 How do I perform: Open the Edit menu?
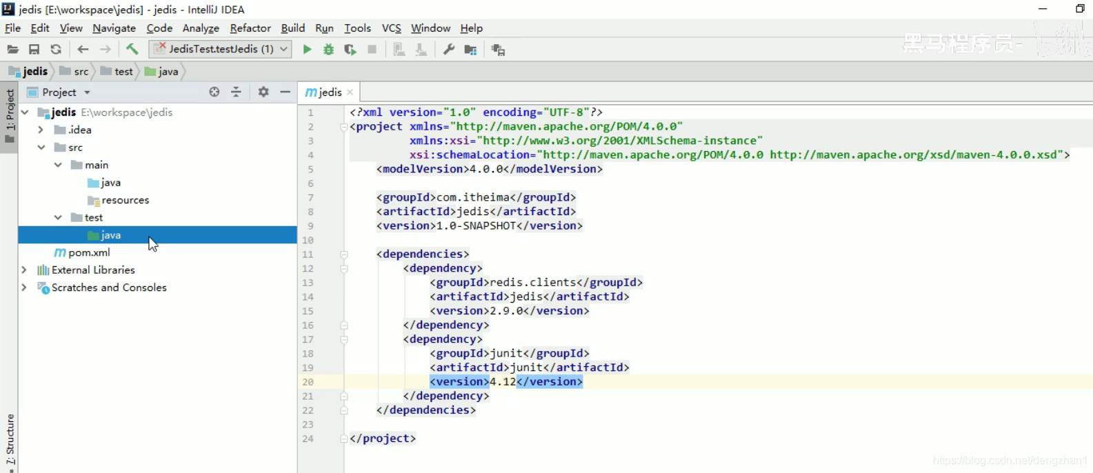tap(40, 28)
